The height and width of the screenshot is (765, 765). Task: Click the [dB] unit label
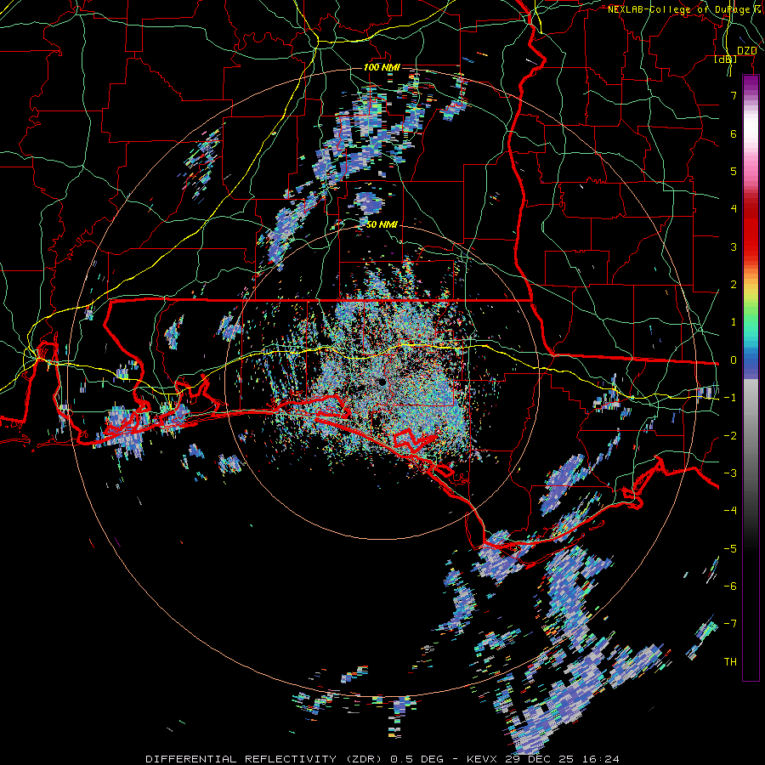point(726,59)
